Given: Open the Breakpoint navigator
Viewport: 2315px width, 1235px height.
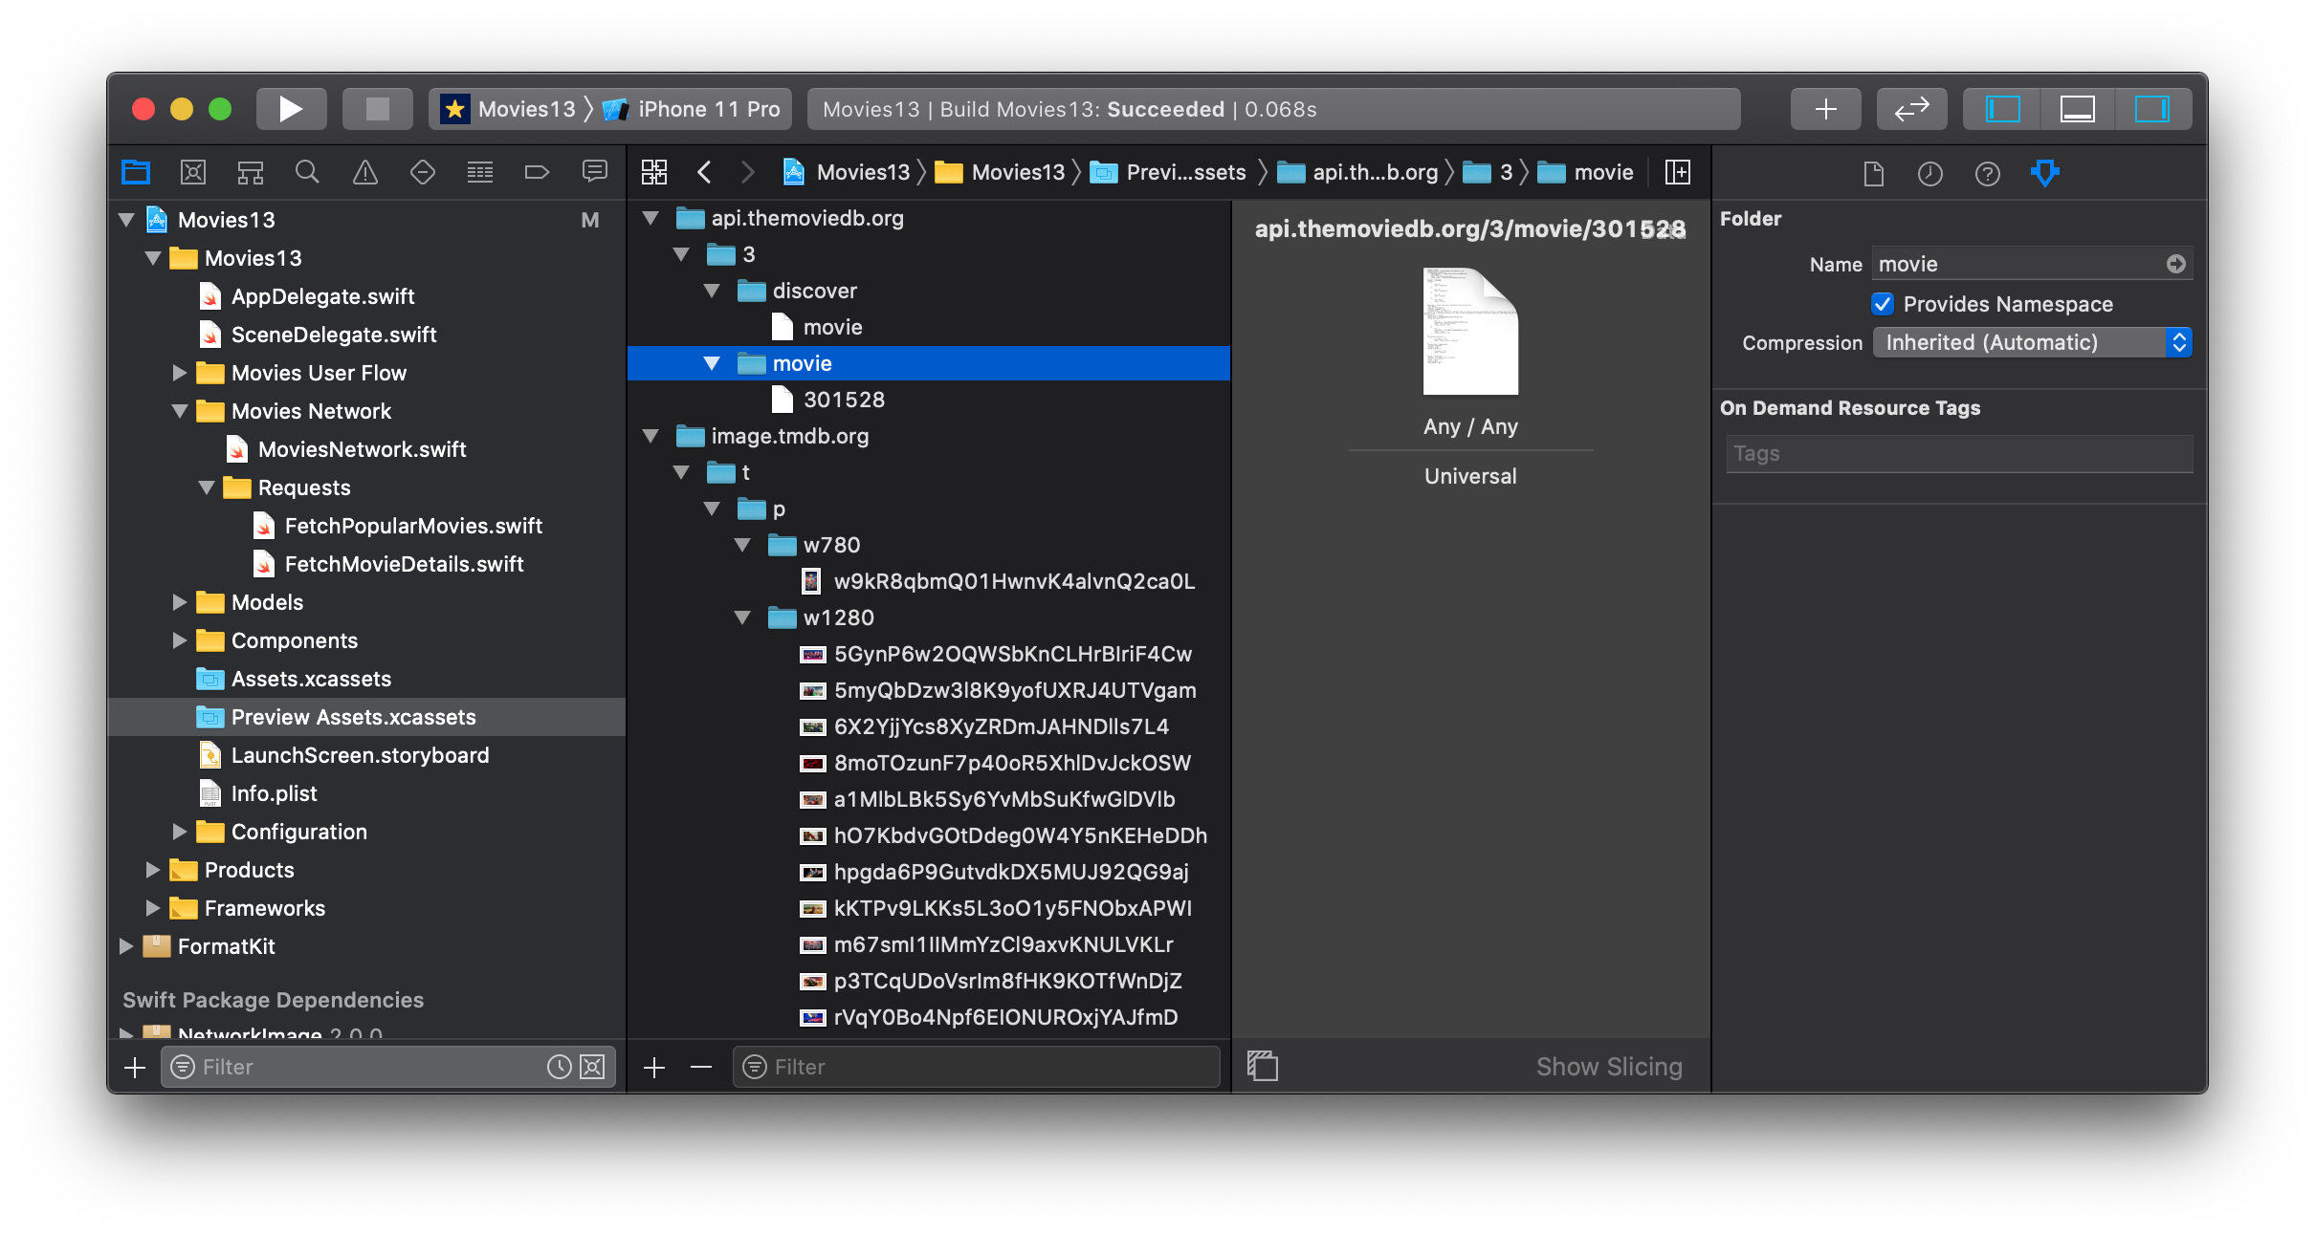Looking at the screenshot, I should coord(537,172).
